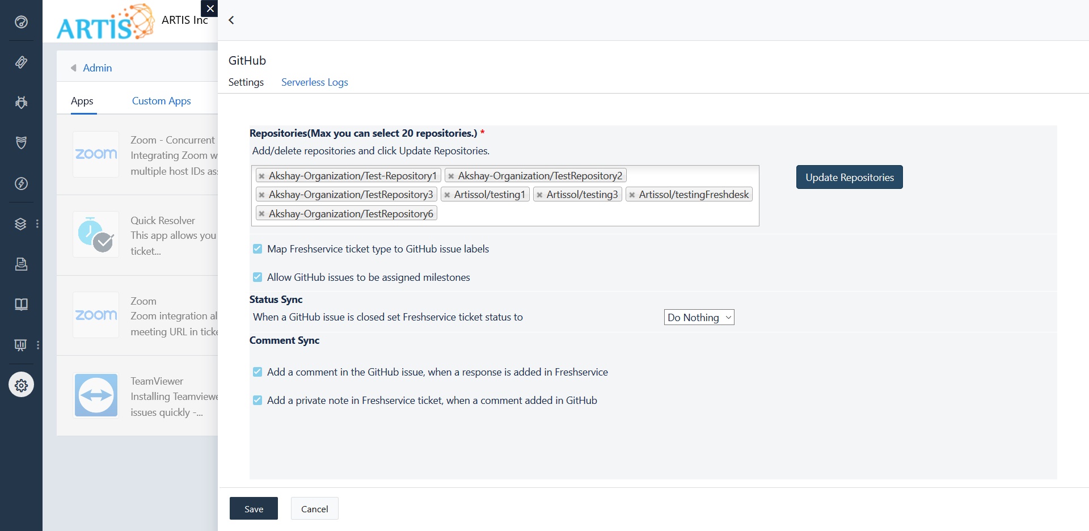Select the Custom Apps tab

click(x=162, y=101)
